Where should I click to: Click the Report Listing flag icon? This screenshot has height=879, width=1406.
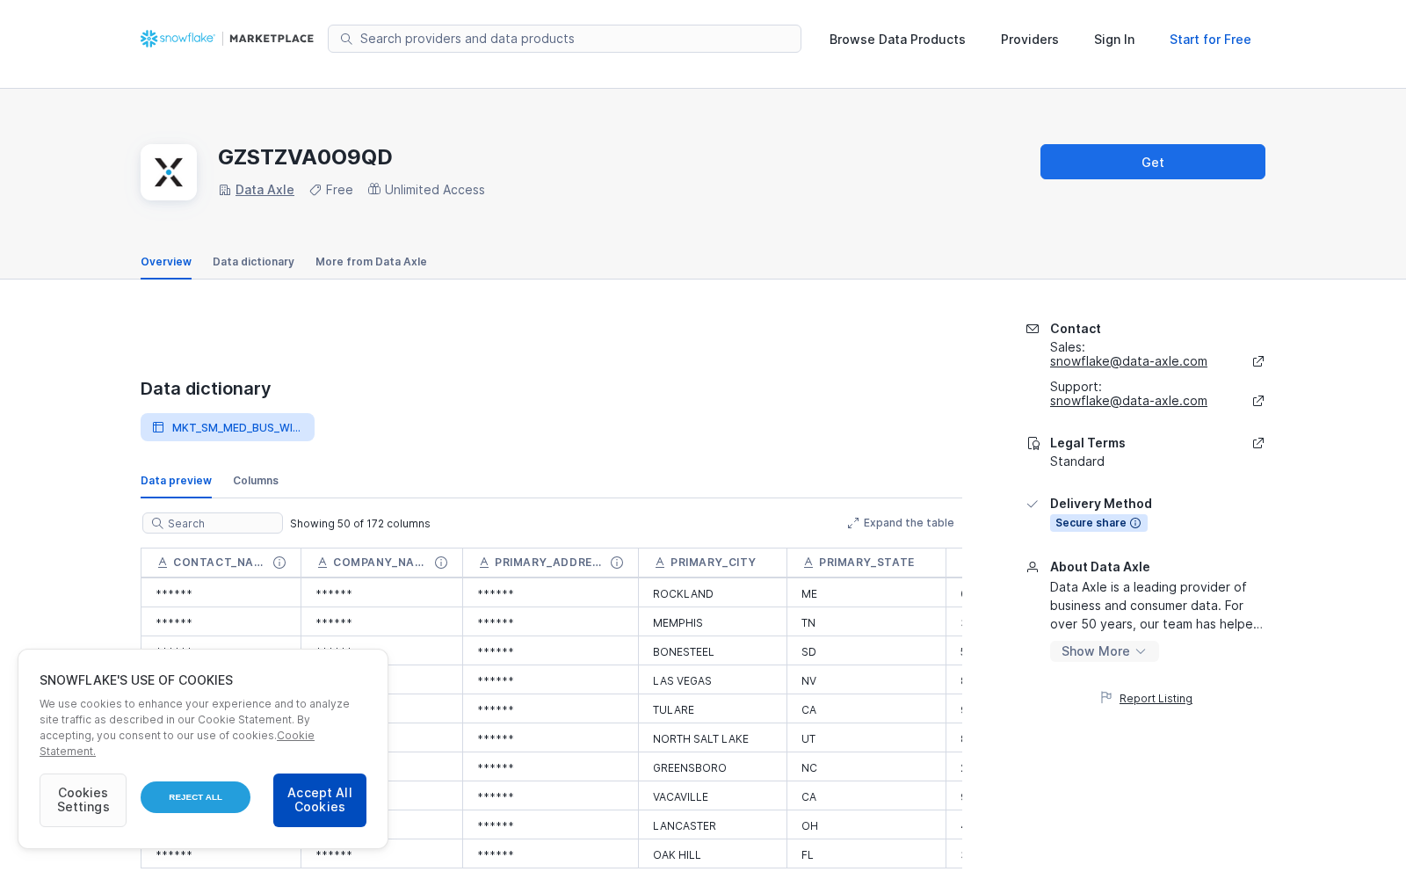(1106, 697)
